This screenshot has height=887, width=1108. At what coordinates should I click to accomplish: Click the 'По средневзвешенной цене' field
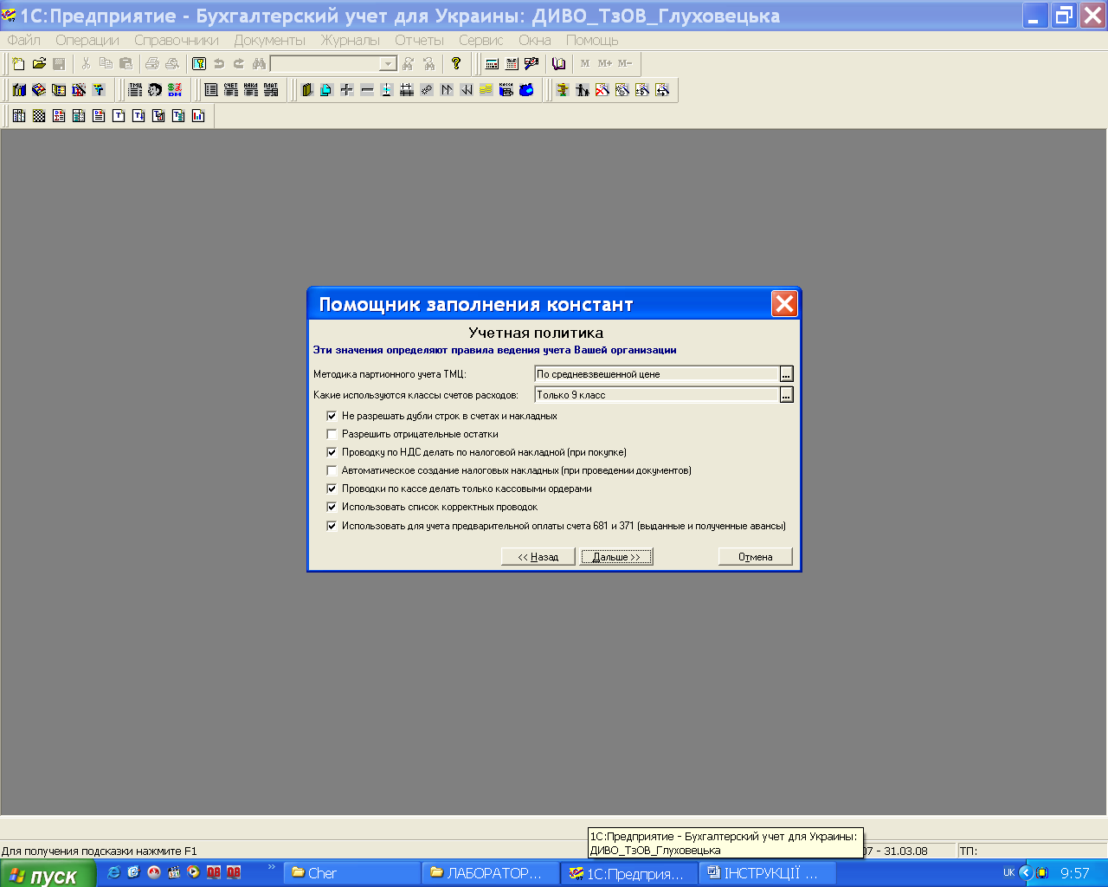(x=657, y=374)
